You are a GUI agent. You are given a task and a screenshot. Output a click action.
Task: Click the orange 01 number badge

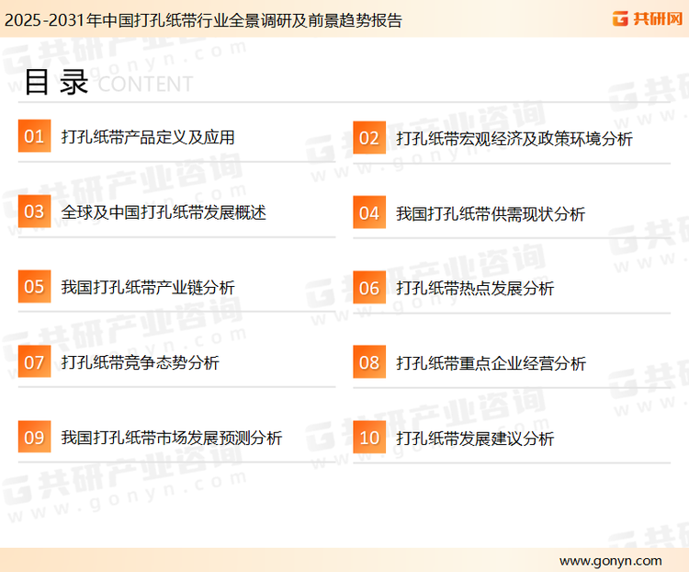[x=34, y=136]
